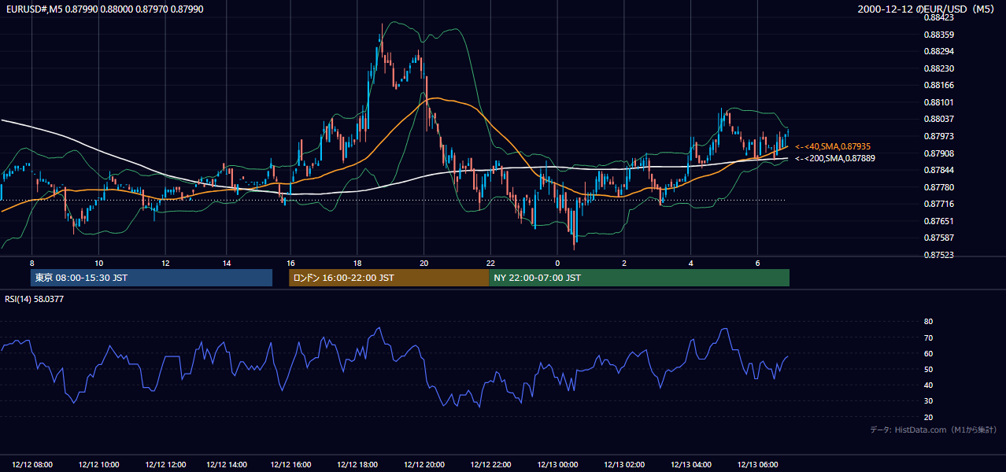Click hour tick 12 under price chart
Viewport: 1006px width, 472px height.
(165, 263)
